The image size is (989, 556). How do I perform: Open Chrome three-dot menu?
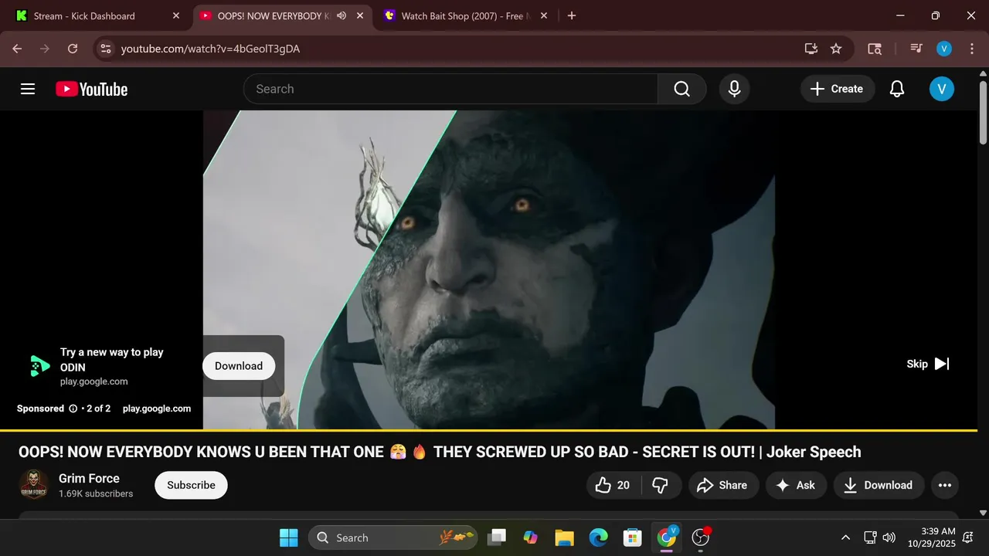[970, 49]
